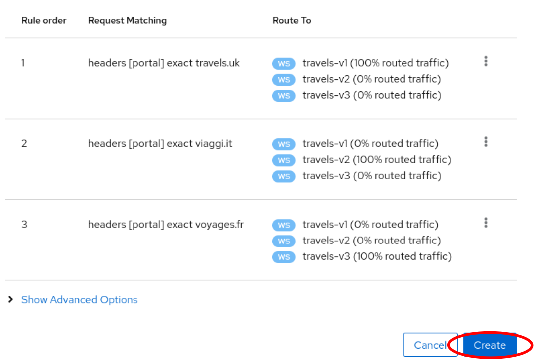Open kebab menu for travels.uk rule
The image size is (537, 364).
[486, 61]
